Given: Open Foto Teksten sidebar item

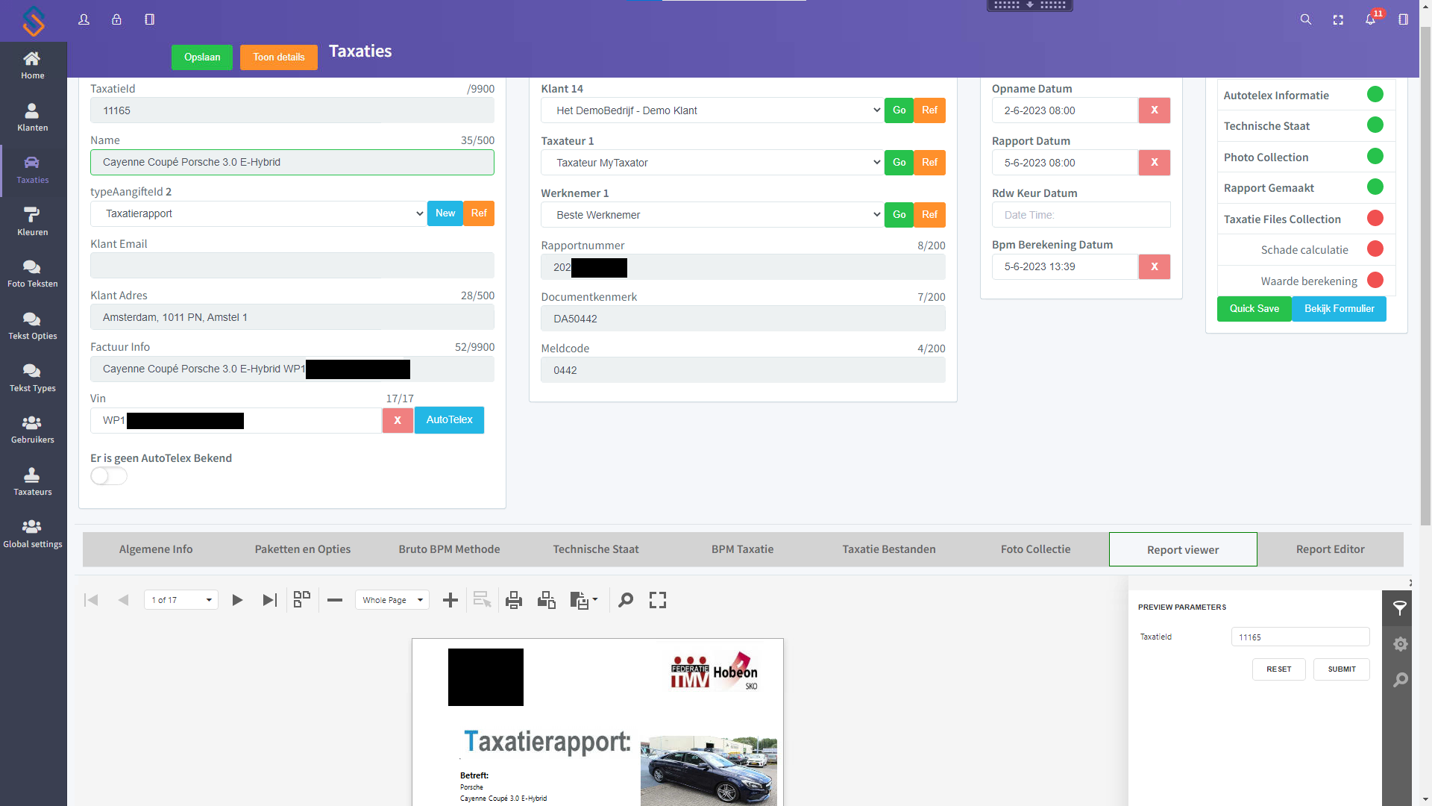Looking at the screenshot, I should tap(33, 274).
